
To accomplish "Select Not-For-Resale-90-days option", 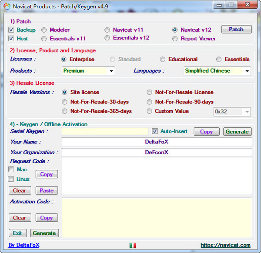I will (x=149, y=102).
